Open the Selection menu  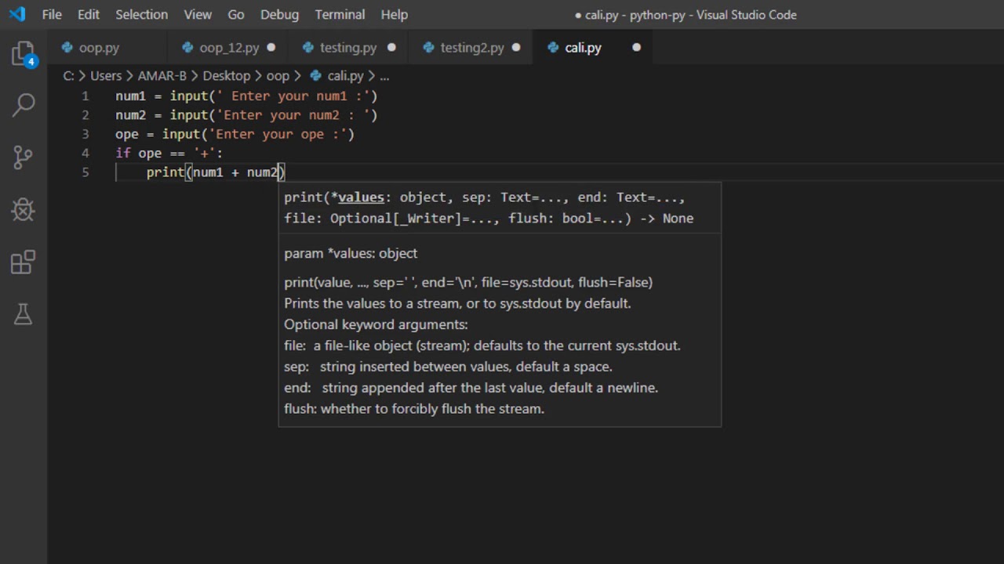point(141,14)
